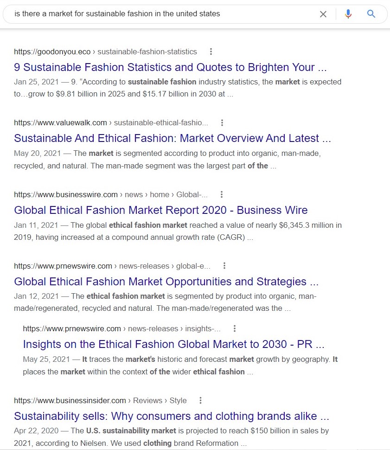Open '9 Sustainable Fashion Statistics and Quotes' result
Viewport: 390px width, 450px height.
[x=170, y=67]
